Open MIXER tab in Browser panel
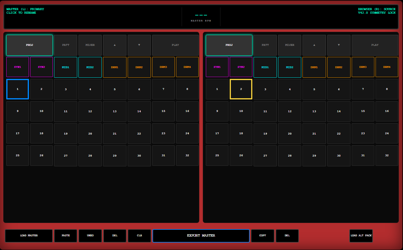 click(290, 45)
